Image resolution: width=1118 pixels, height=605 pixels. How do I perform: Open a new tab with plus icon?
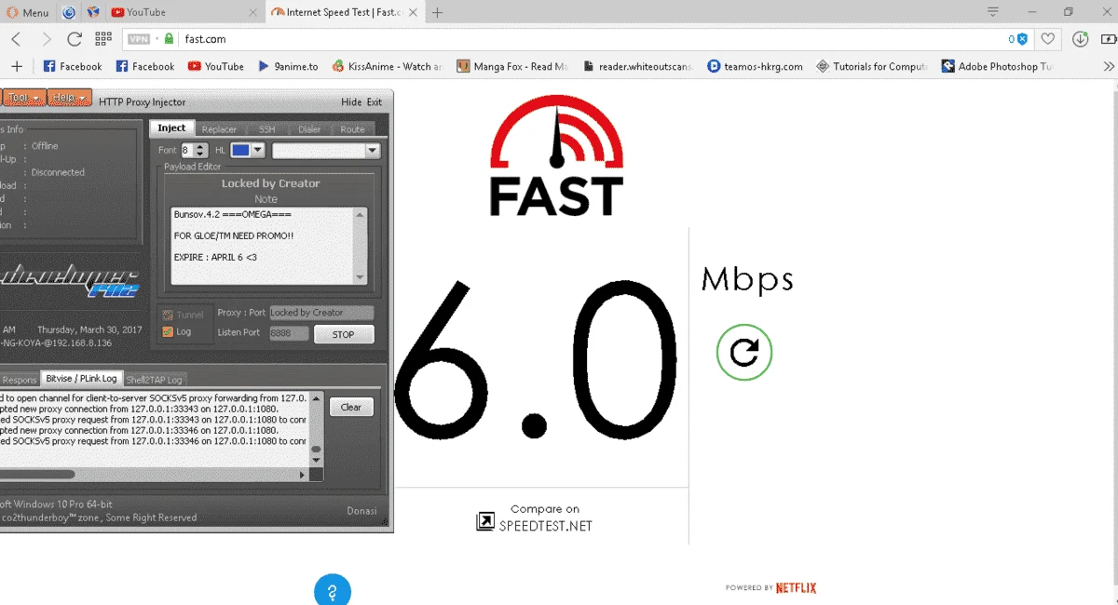437,12
